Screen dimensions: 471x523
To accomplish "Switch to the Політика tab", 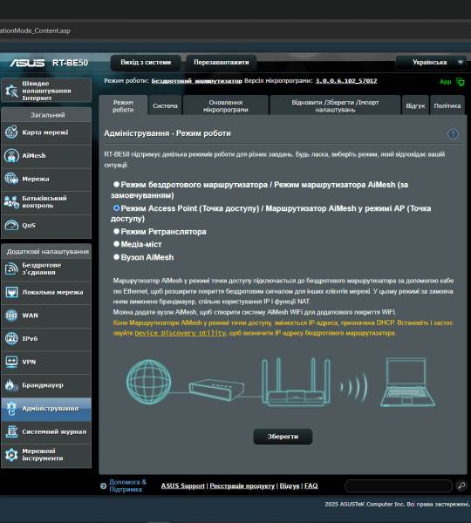I will [447, 105].
